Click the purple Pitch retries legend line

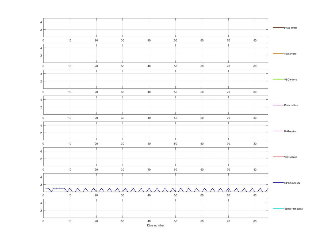tap(278, 105)
